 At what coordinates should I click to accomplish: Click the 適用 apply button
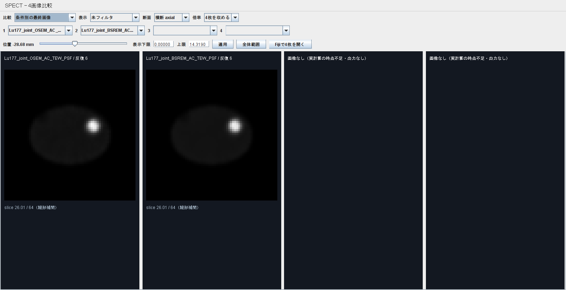[x=223, y=44]
